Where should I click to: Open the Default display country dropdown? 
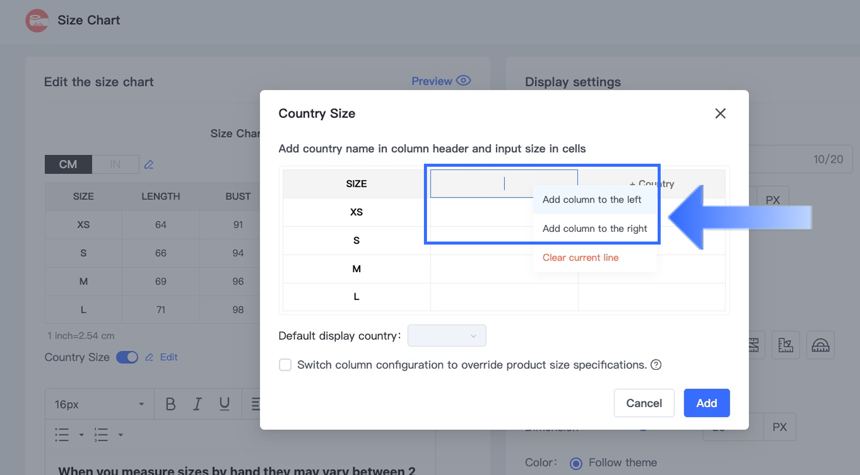click(447, 336)
